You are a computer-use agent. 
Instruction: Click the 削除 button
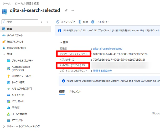83,22
